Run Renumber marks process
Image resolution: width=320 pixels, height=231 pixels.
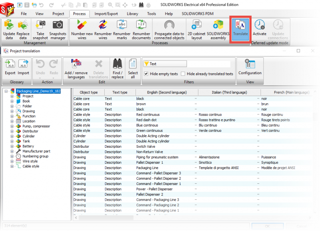coord(122,29)
